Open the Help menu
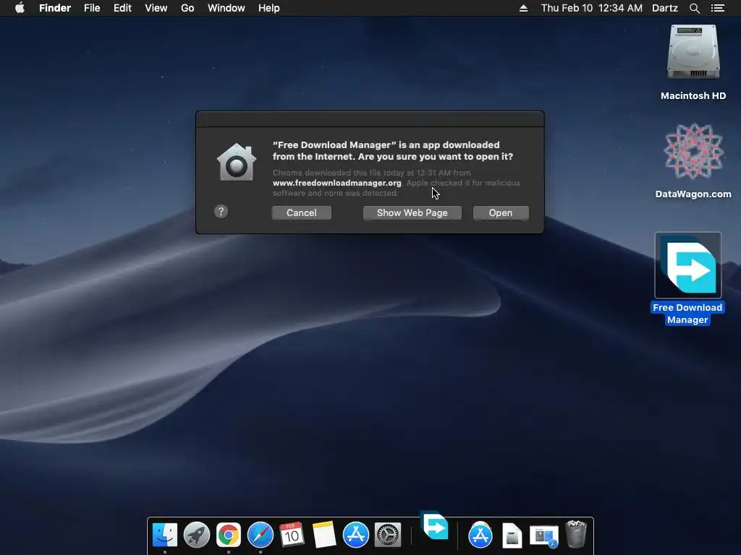 click(x=269, y=8)
